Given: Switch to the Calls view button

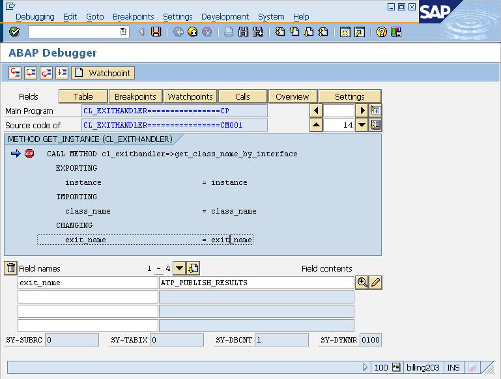Looking at the screenshot, I should point(242,96).
